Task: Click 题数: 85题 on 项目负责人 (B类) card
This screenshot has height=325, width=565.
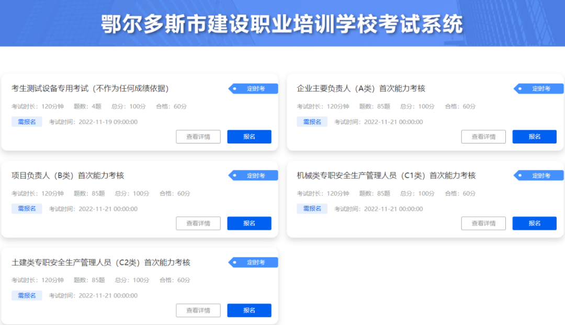Action: pyautogui.click(x=89, y=194)
